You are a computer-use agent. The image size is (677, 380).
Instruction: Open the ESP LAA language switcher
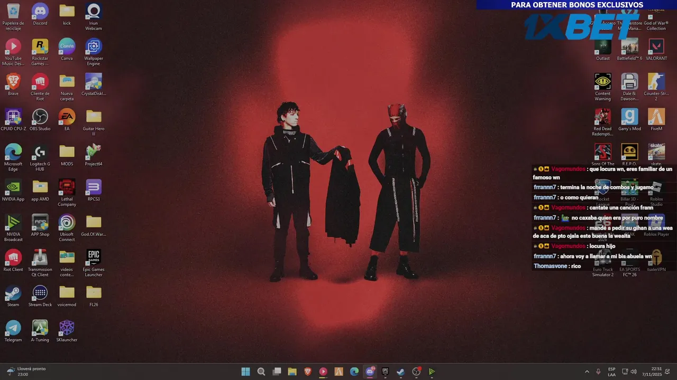[x=611, y=372]
